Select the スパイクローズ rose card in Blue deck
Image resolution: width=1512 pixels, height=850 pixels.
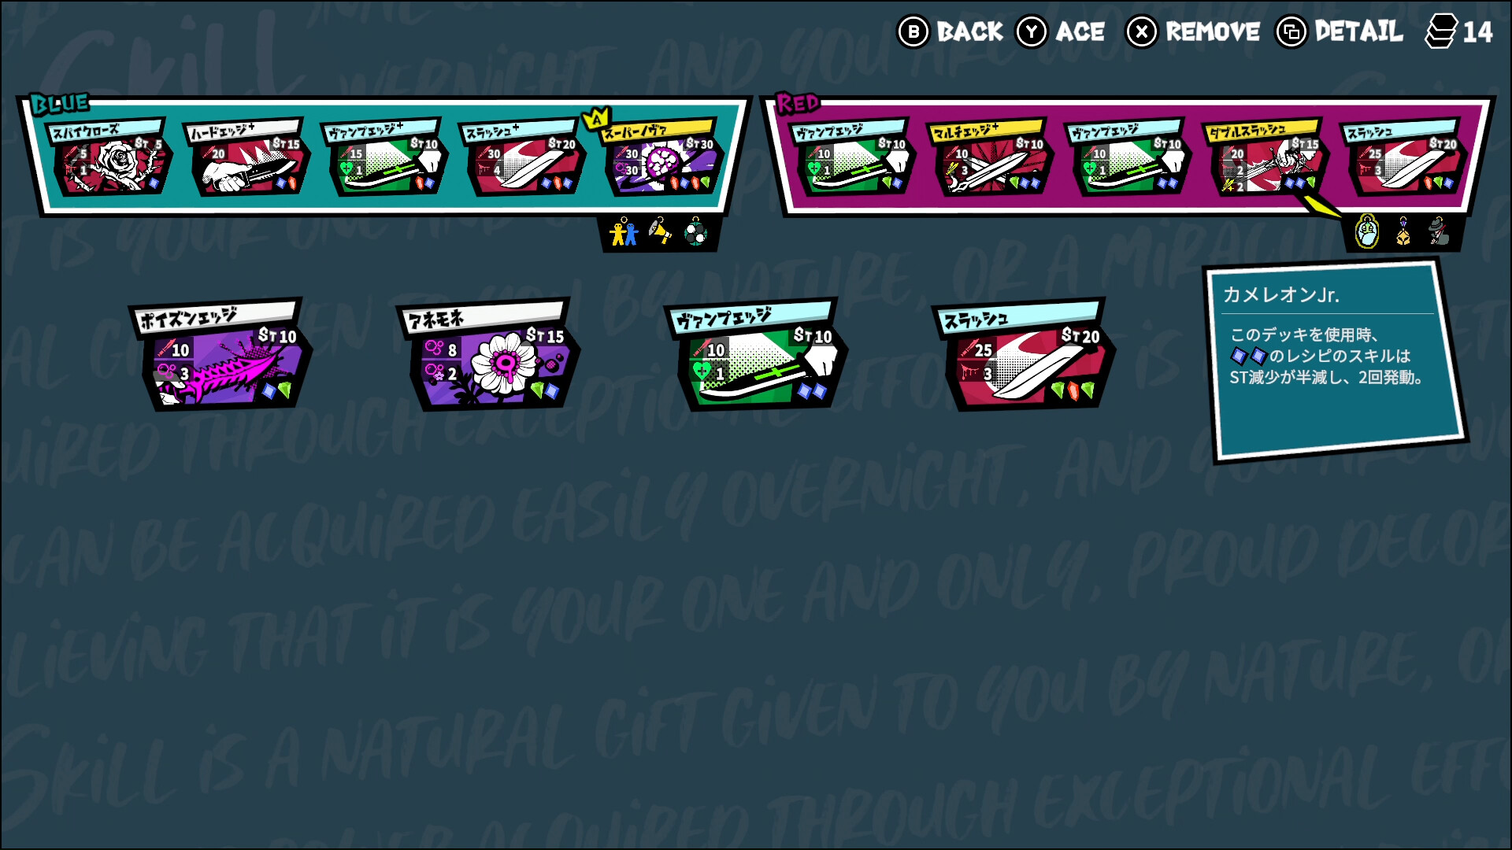(109, 157)
